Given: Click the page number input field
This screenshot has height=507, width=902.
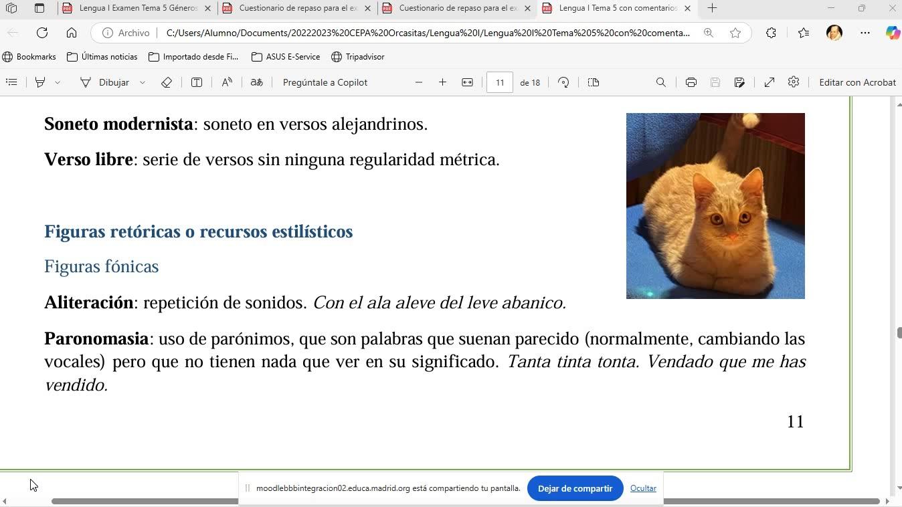Looking at the screenshot, I should pyautogui.click(x=500, y=82).
